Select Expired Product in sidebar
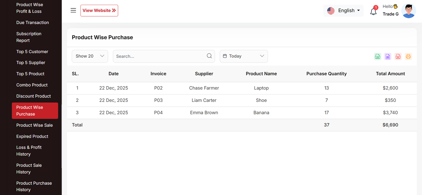The height and width of the screenshot is (195, 422). tap(32, 136)
